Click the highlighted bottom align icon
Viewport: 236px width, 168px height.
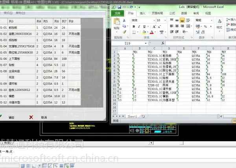click(182, 20)
